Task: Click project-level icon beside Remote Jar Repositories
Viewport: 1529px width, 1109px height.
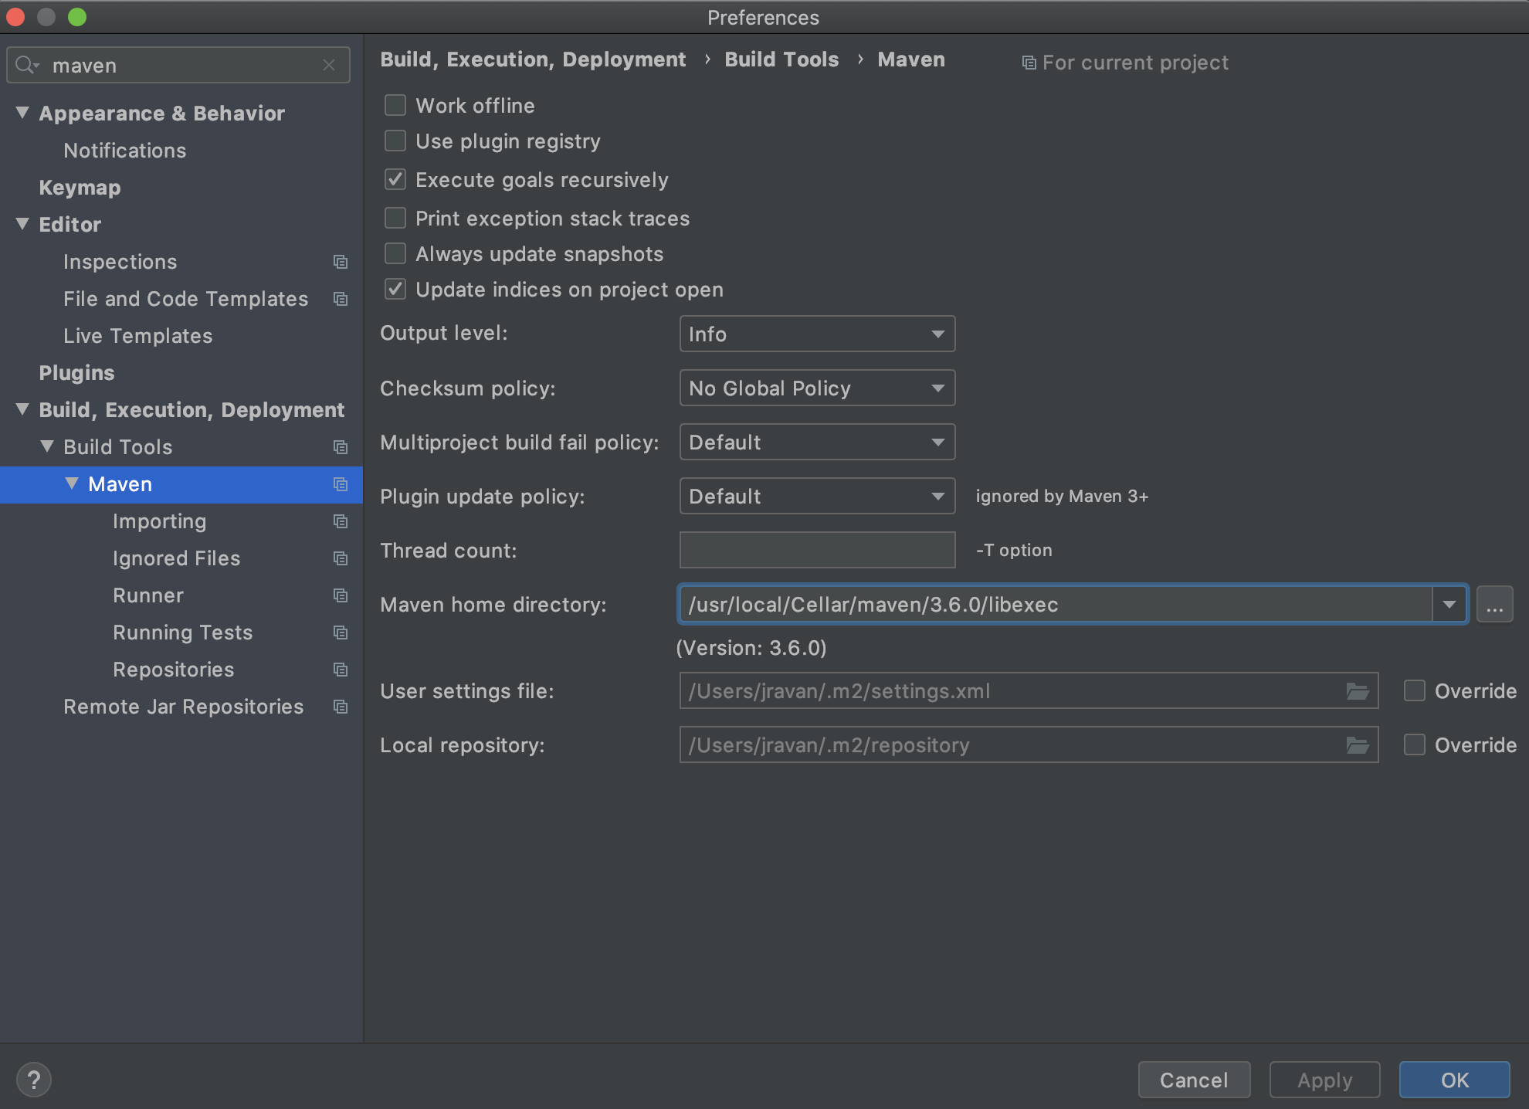Action: (341, 707)
